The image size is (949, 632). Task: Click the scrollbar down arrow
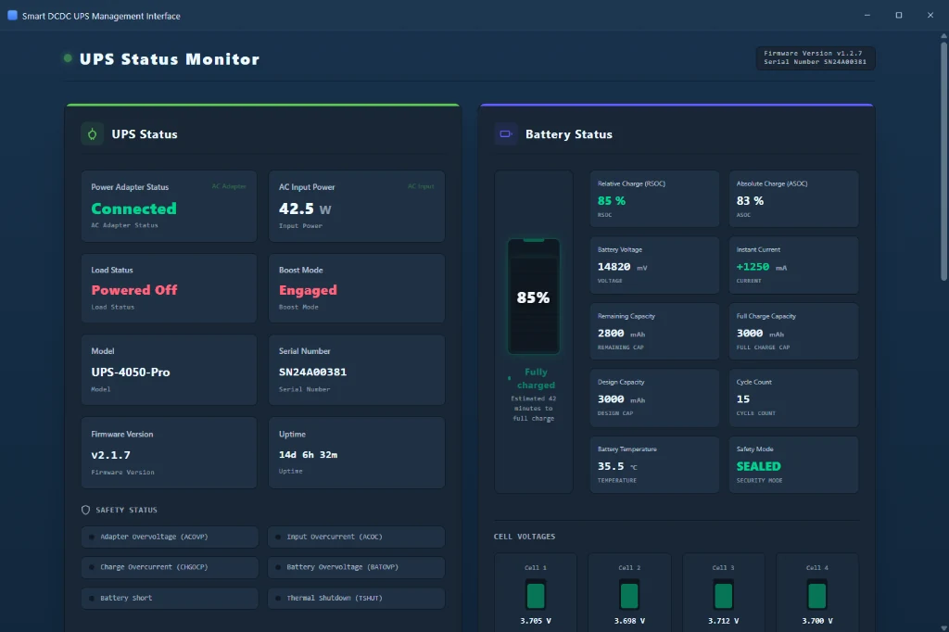pos(943,627)
